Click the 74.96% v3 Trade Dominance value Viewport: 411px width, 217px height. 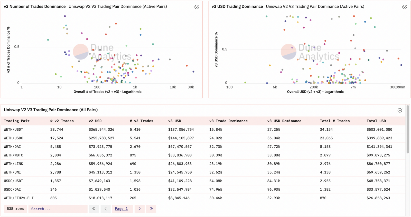pyautogui.click(x=216, y=190)
